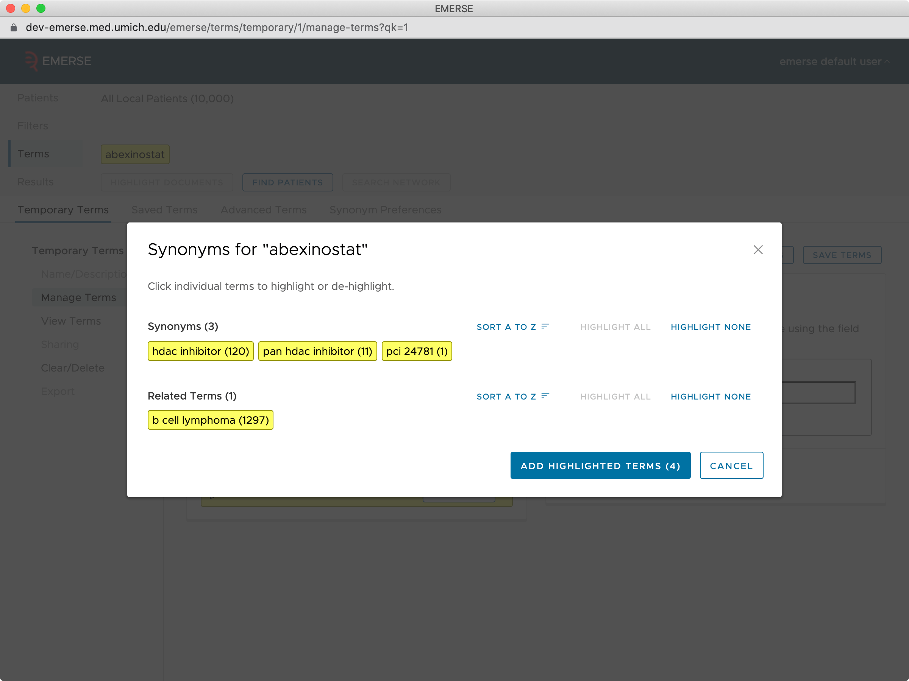Viewport: 909px width, 681px height.
Task: Click Highlight None for Related Terms
Action: point(710,396)
